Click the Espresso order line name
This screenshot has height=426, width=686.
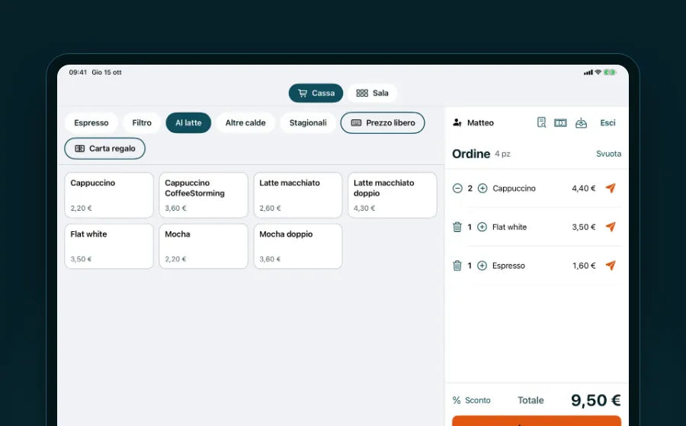[x=509, y=265]
